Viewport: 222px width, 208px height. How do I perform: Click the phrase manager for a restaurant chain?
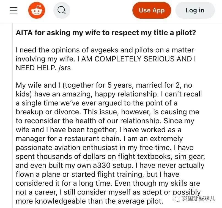68,139
